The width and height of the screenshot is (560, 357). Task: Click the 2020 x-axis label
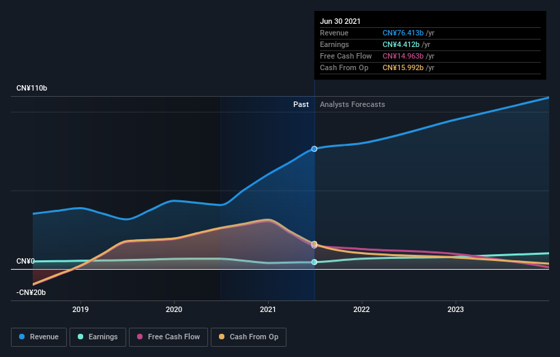(174, 309)
